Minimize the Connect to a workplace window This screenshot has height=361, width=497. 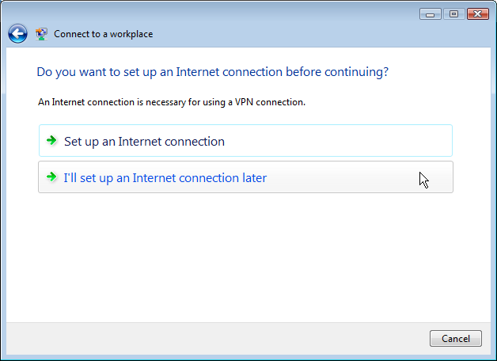click(430, 14)
